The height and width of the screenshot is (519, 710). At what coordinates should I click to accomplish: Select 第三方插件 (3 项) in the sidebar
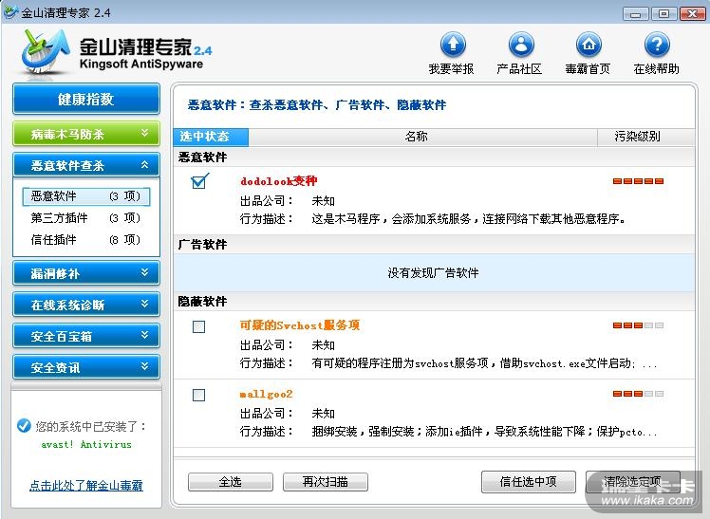pyautogui.click(x=86, y=218)
